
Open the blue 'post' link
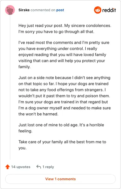point(60,10)
